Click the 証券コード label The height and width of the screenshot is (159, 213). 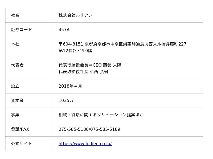point(21,30)
